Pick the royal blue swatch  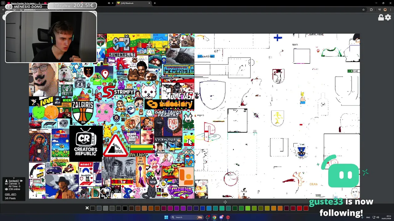click(202, 208)
